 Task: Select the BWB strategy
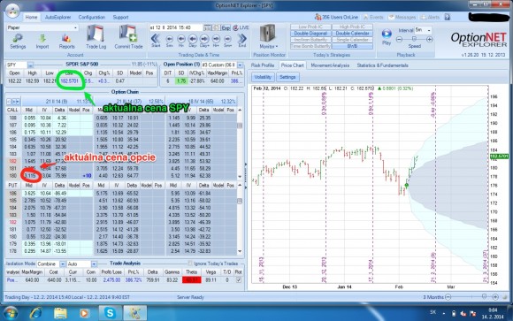tap(352, 47)
